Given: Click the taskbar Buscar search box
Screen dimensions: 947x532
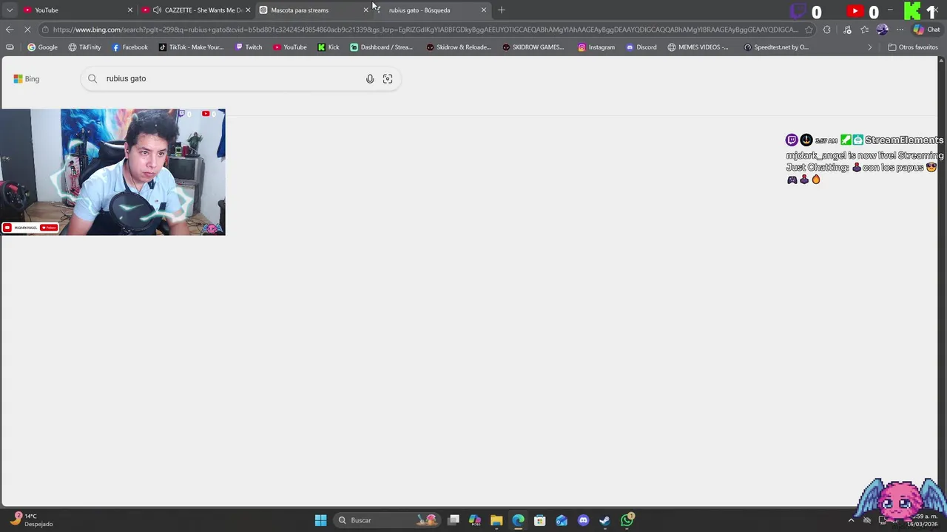Looking at the screenshot, I should [x=385, y=520].
